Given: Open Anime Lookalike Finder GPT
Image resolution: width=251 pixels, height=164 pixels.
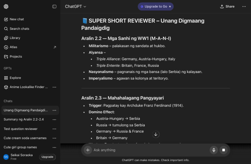Looking at the screenshot, I should pos(26,87).
